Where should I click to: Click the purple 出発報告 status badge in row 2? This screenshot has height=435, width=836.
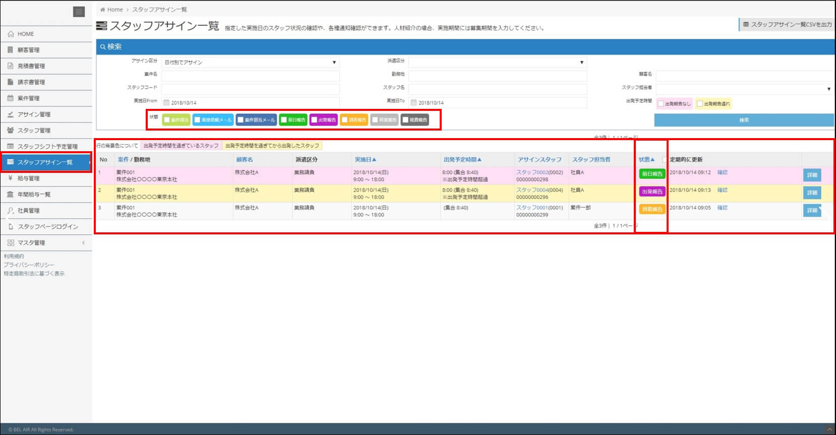click(x=652, y=192)
